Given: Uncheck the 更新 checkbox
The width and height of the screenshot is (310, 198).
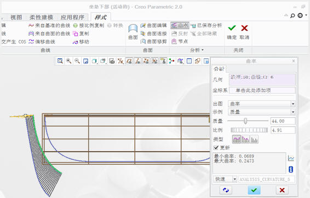Looking at the screenshot, I should (216, 147).
